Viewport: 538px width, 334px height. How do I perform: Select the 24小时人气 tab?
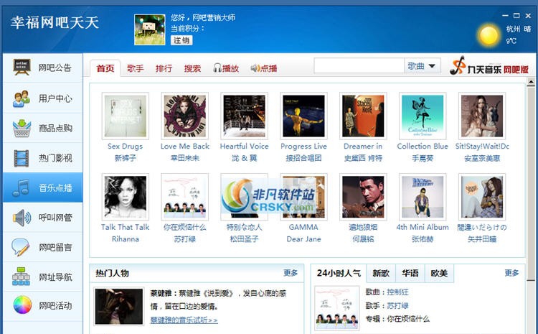[339, 273]
